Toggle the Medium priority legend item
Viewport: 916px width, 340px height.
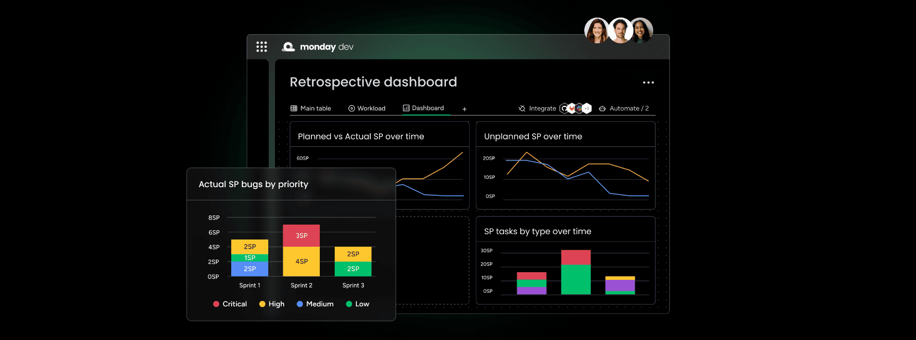315,304
